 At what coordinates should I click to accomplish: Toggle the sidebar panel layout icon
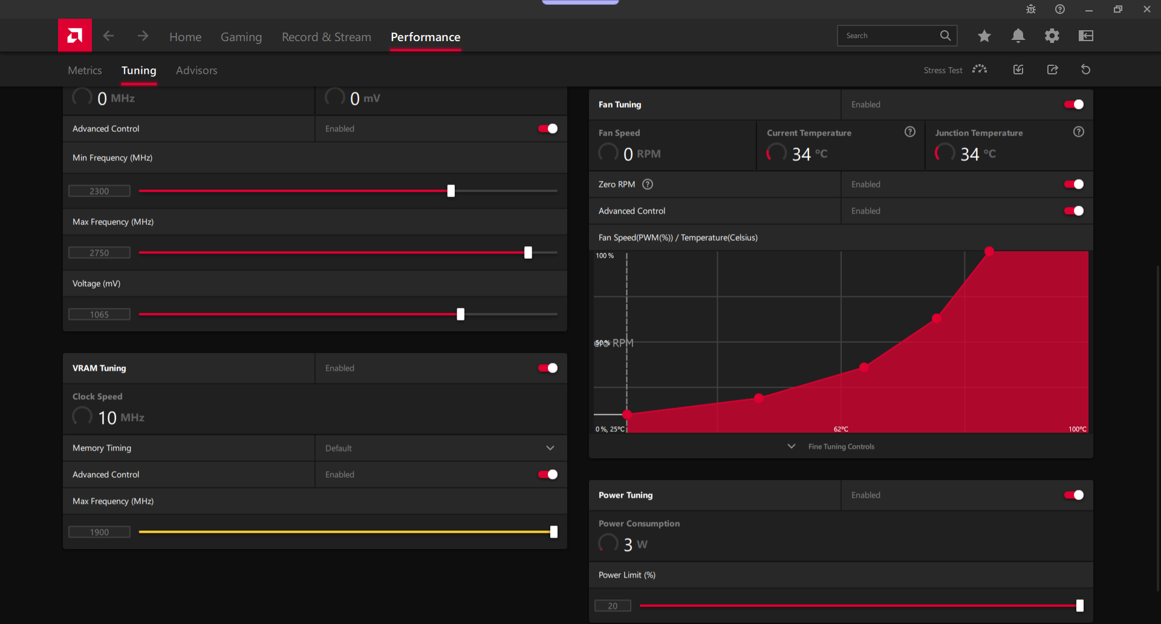1086,36
